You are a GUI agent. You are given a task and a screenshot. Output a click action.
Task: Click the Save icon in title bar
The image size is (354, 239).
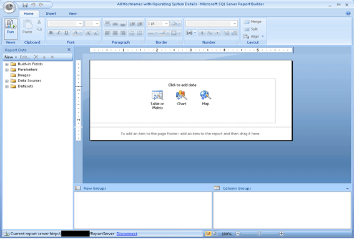pyautogui.click(x=25, y=5)
